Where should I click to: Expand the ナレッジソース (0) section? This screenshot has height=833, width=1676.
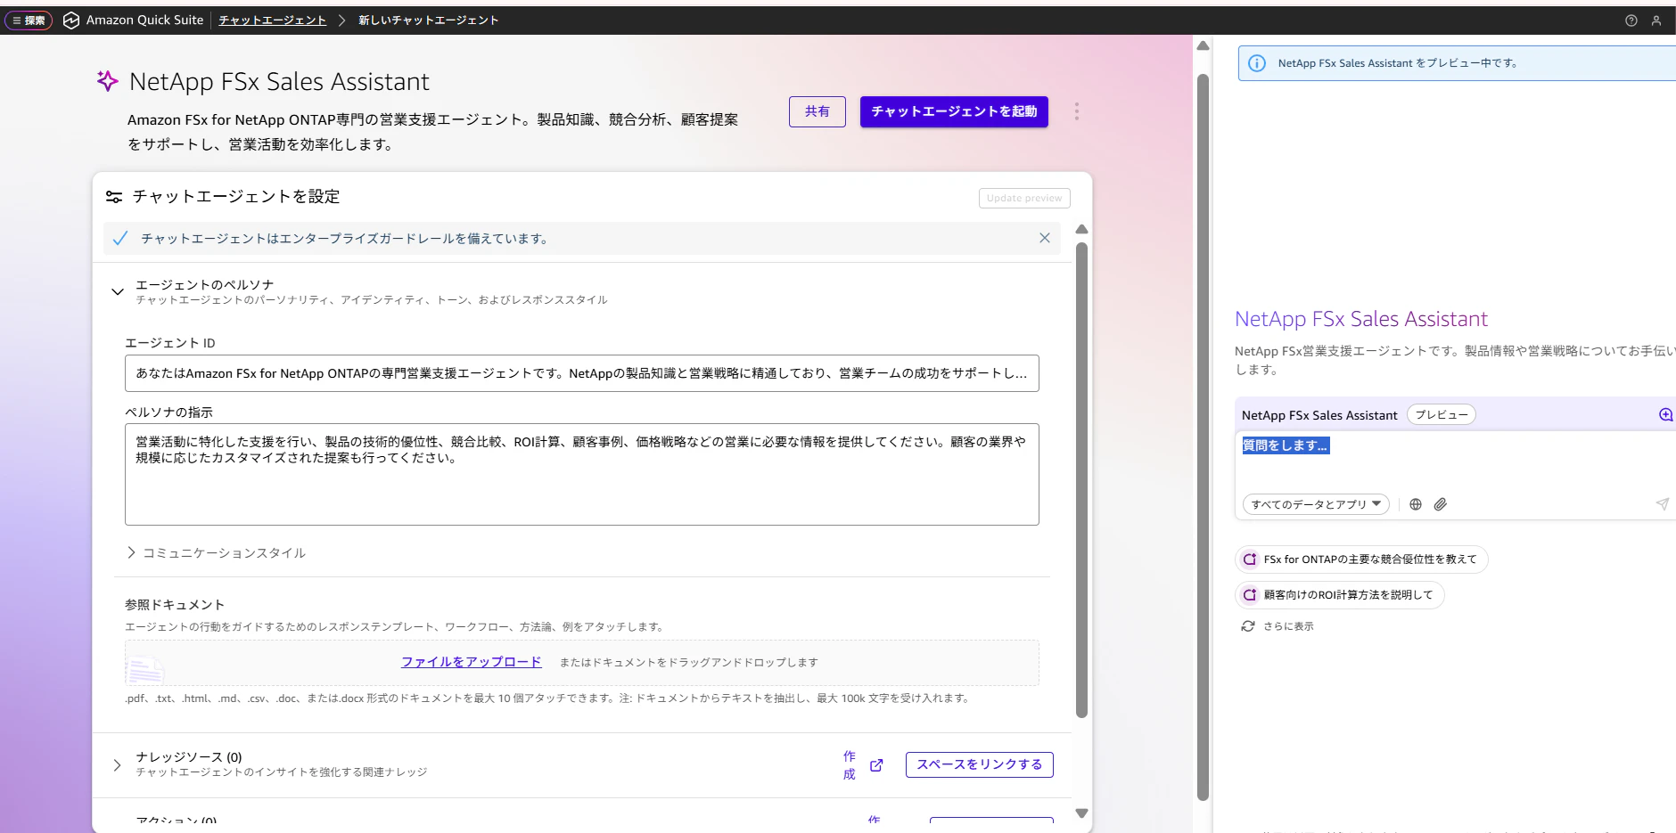117,764
